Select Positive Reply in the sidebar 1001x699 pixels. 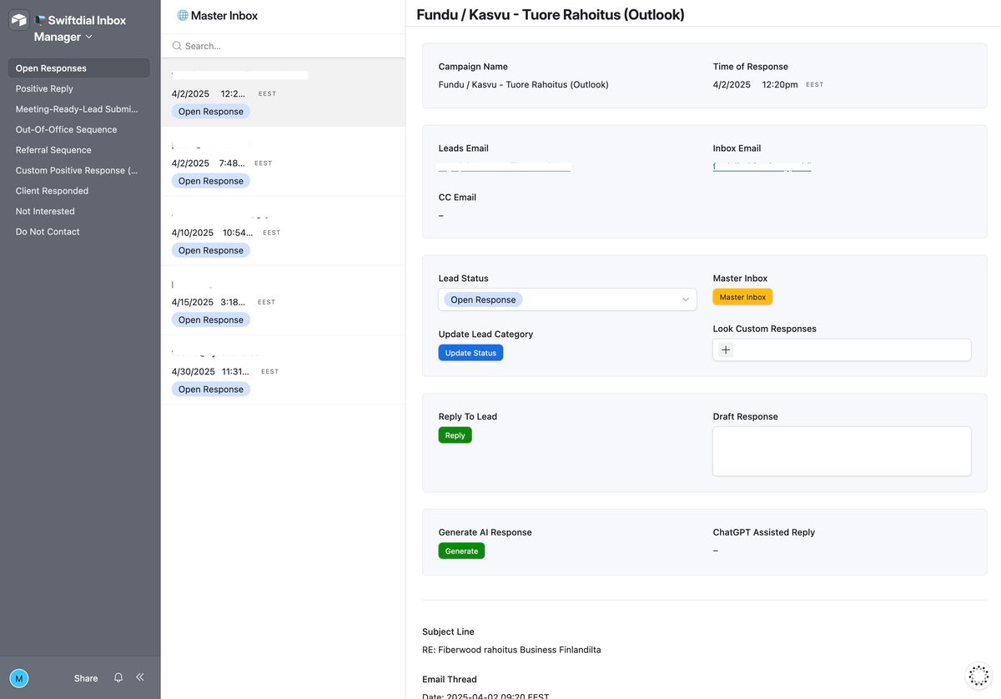[43, 88]
